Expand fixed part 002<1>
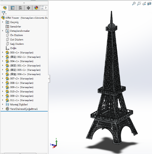152x154 pixels. [3, 57]
